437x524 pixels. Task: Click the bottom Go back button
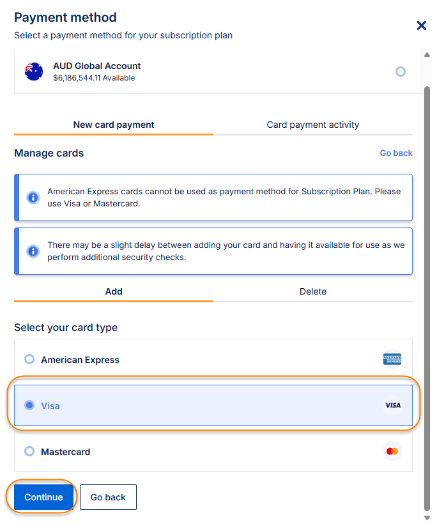pos(108,497)
